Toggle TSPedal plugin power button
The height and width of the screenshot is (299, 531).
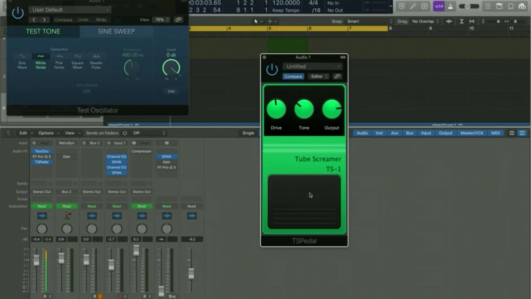272,70
